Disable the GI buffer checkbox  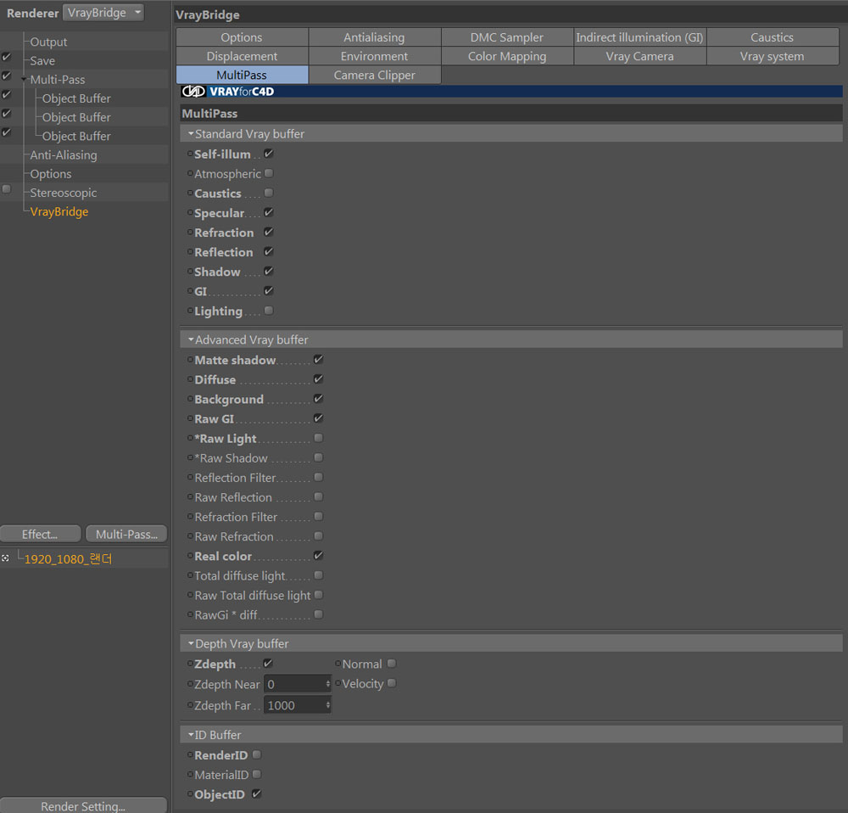coord(269,291)
